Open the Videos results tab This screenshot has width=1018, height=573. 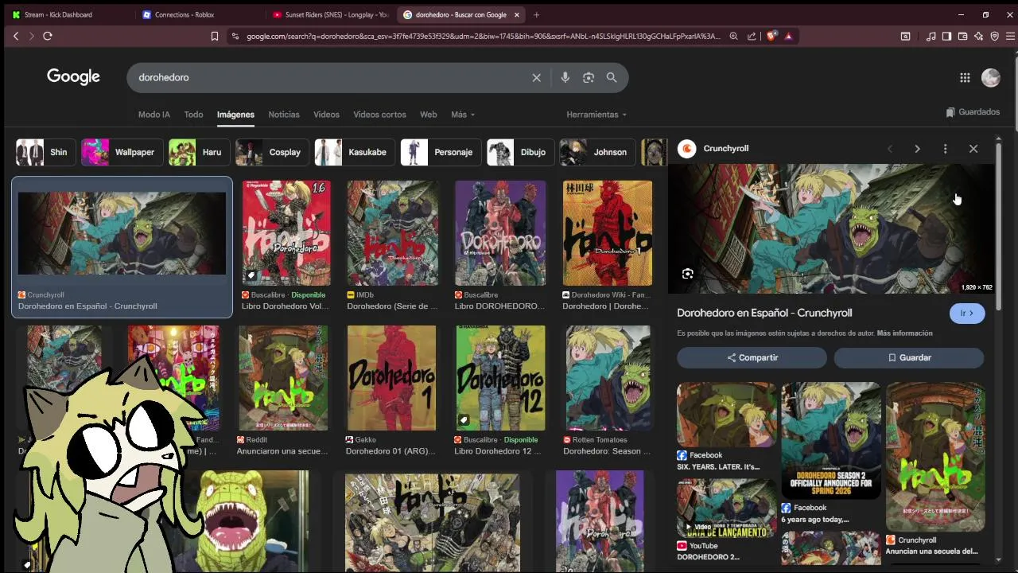[326, 115]
